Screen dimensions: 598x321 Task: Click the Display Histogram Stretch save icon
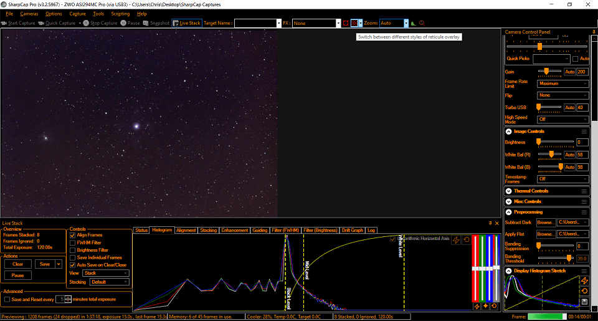(585, 302)
